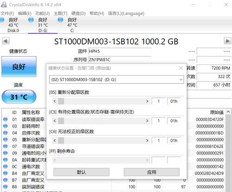Click the 657 小时 power-on hours field
The width and height of the screenshot is (232, 192).
[x=214, y=85]
